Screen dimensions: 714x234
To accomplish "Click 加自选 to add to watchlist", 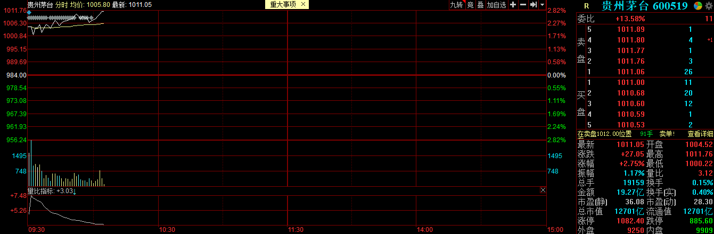I will pos(496,5).
